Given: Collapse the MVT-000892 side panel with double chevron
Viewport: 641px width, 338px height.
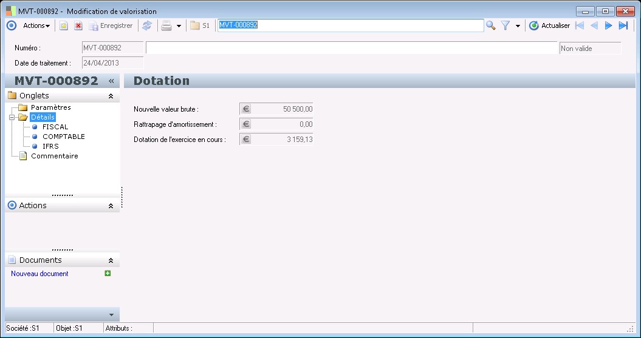Looking at the screenshot, I should 111,81.
